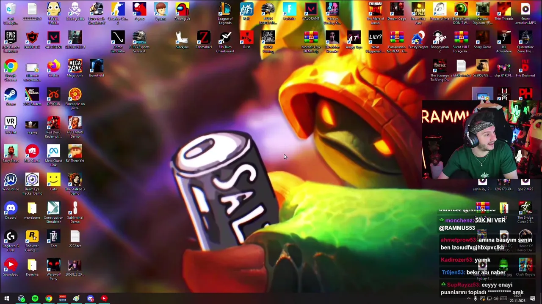
Task: Select the Boogeyman 2 icon
Action: [x=440, y=41]
